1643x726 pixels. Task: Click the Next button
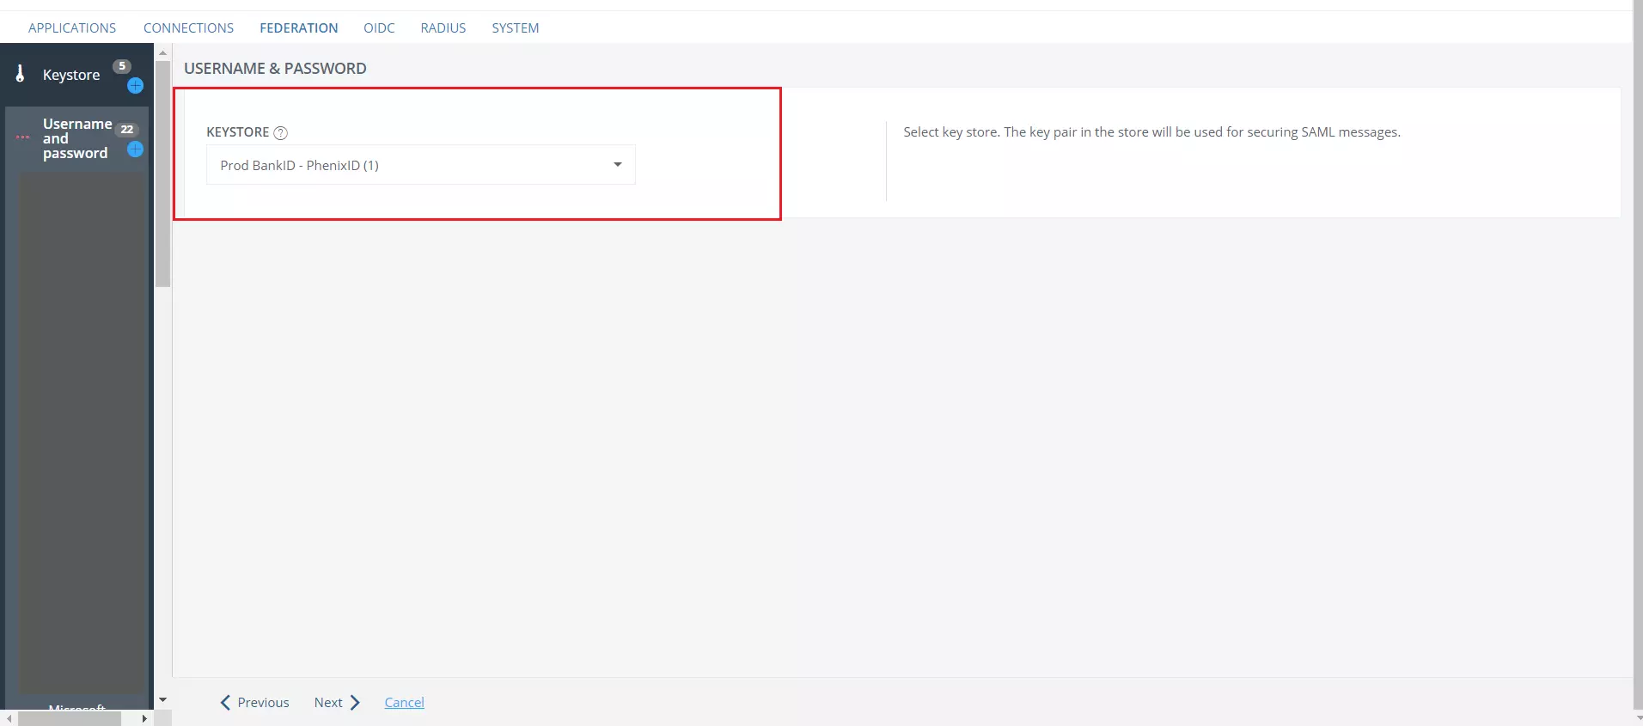337,702
